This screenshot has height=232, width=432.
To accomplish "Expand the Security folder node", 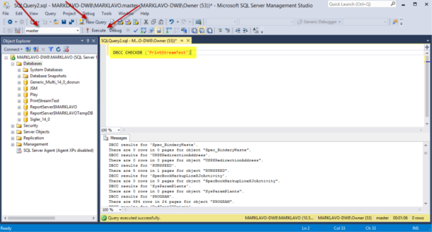I will (x=12, y=125).
